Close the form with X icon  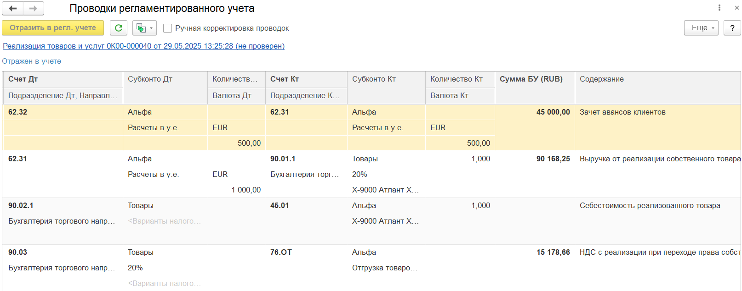[x=736, y=8]
